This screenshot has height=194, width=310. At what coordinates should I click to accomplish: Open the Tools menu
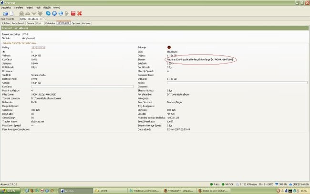[x=38, y=8]
